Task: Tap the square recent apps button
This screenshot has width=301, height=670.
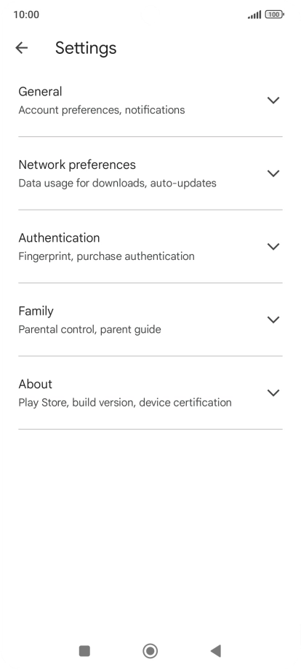Action: (84, 651)
